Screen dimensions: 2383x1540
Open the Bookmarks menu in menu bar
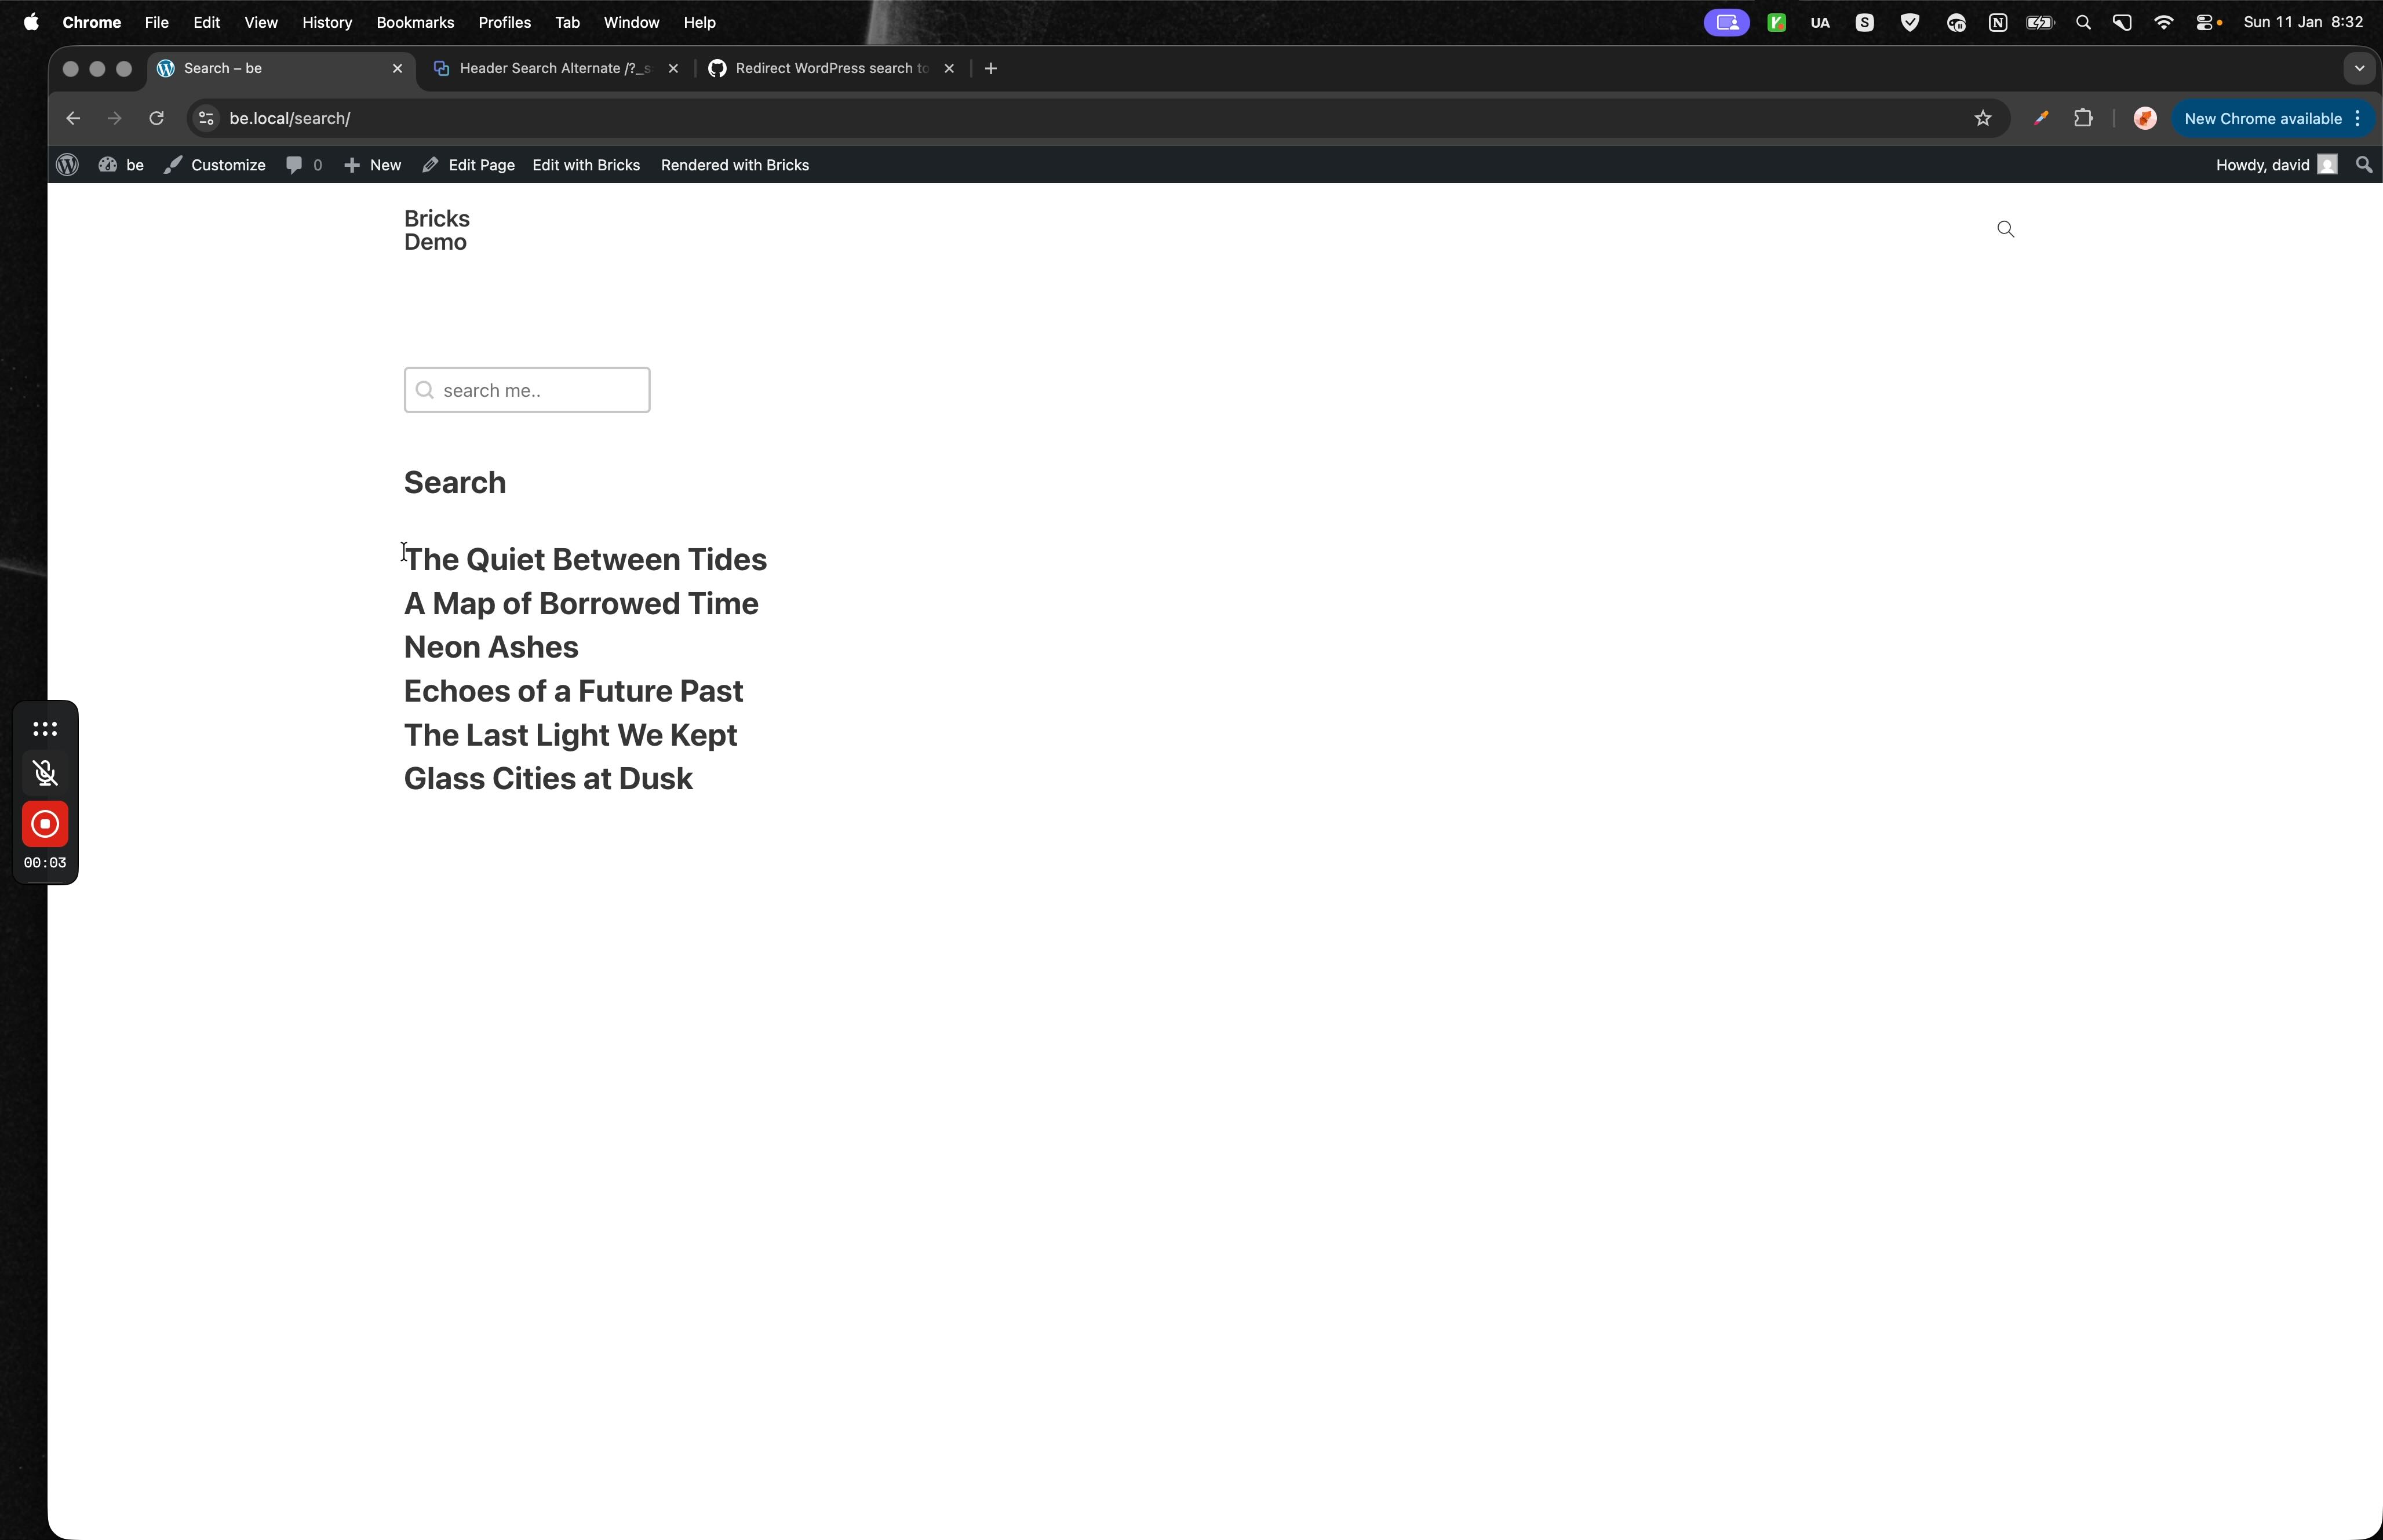point(415,22)
